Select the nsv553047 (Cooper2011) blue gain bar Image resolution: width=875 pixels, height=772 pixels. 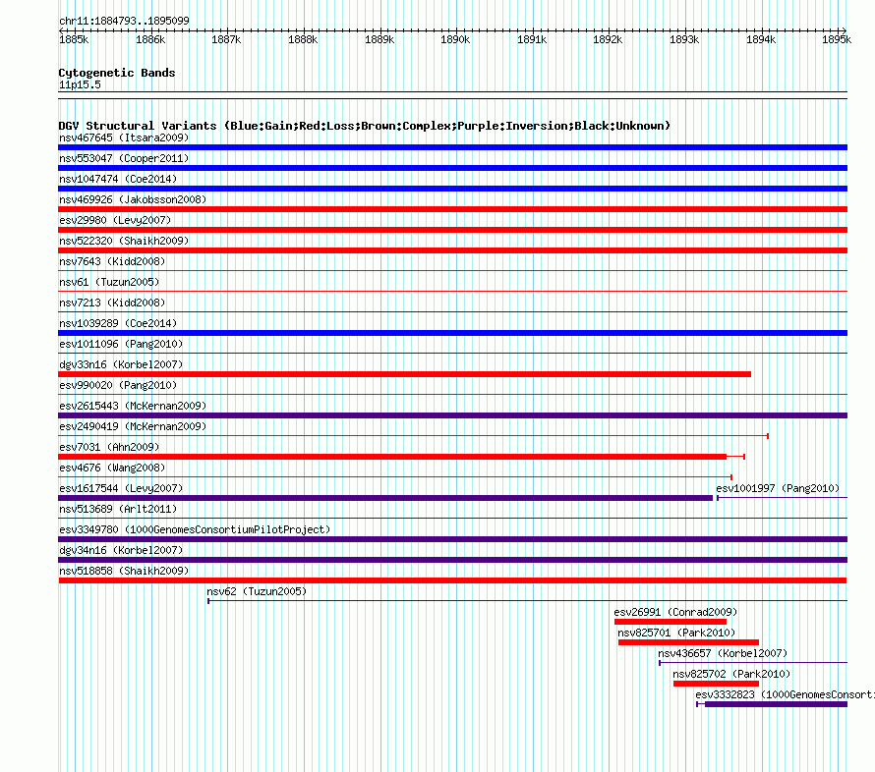452,168
